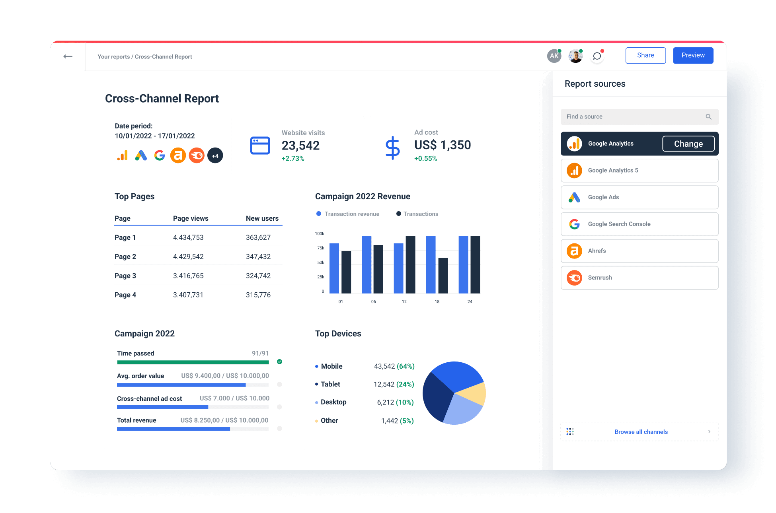Image resolution: width=776 pixels, height=513 pixels.
Task: Toggle the Transactions legend item
Action: pyautogui.click(x=417, y=214)
